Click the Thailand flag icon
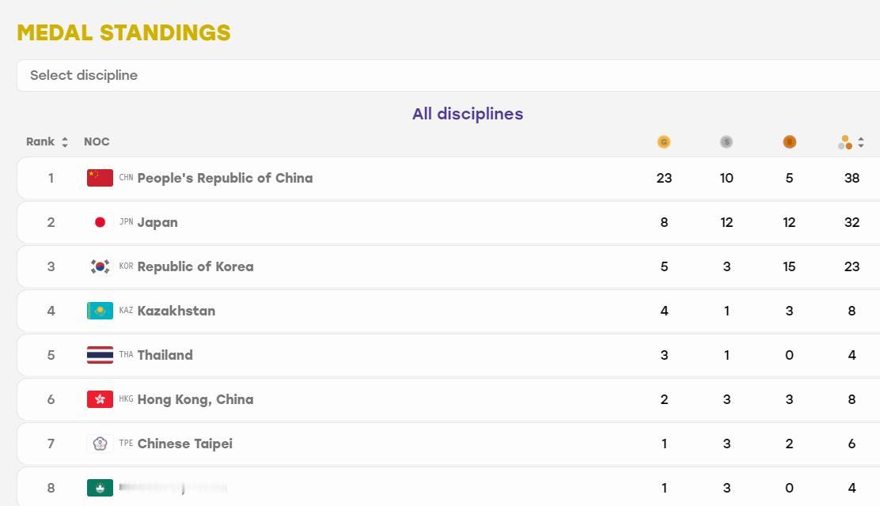Viewport: 880px width, 506px height. click(x=100, y=355)
